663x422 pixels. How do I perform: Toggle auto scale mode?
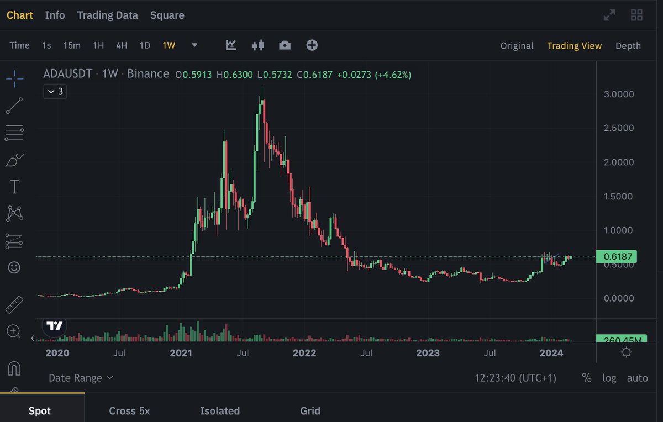tap(637, 378)
